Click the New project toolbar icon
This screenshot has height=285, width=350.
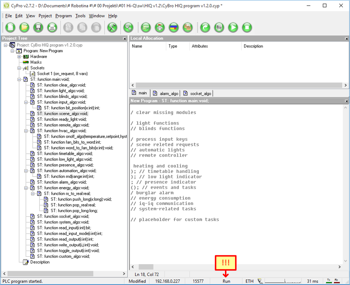click(10, 27)
